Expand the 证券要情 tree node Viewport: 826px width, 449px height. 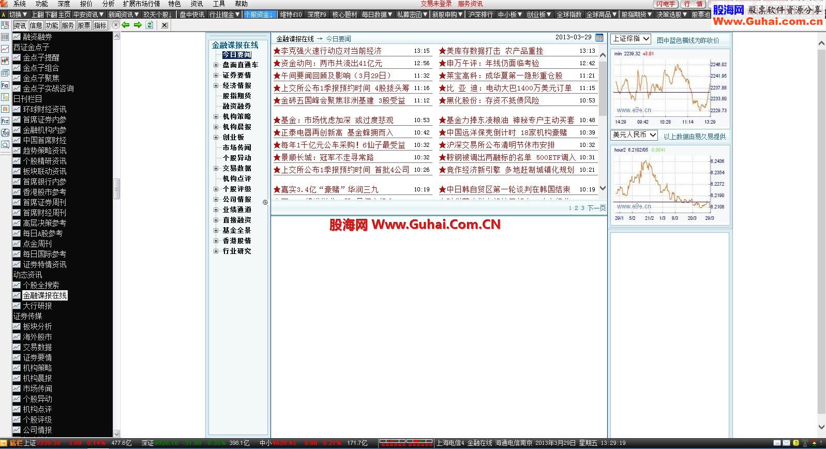[x=216, y=76]
